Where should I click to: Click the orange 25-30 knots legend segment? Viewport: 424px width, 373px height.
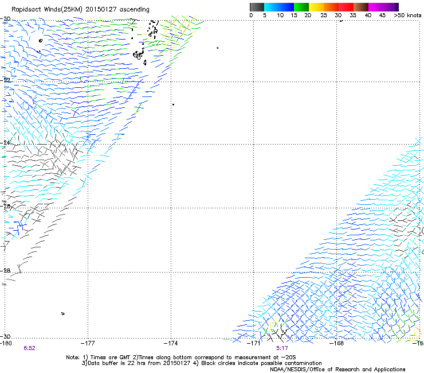(x=331, y=7)
